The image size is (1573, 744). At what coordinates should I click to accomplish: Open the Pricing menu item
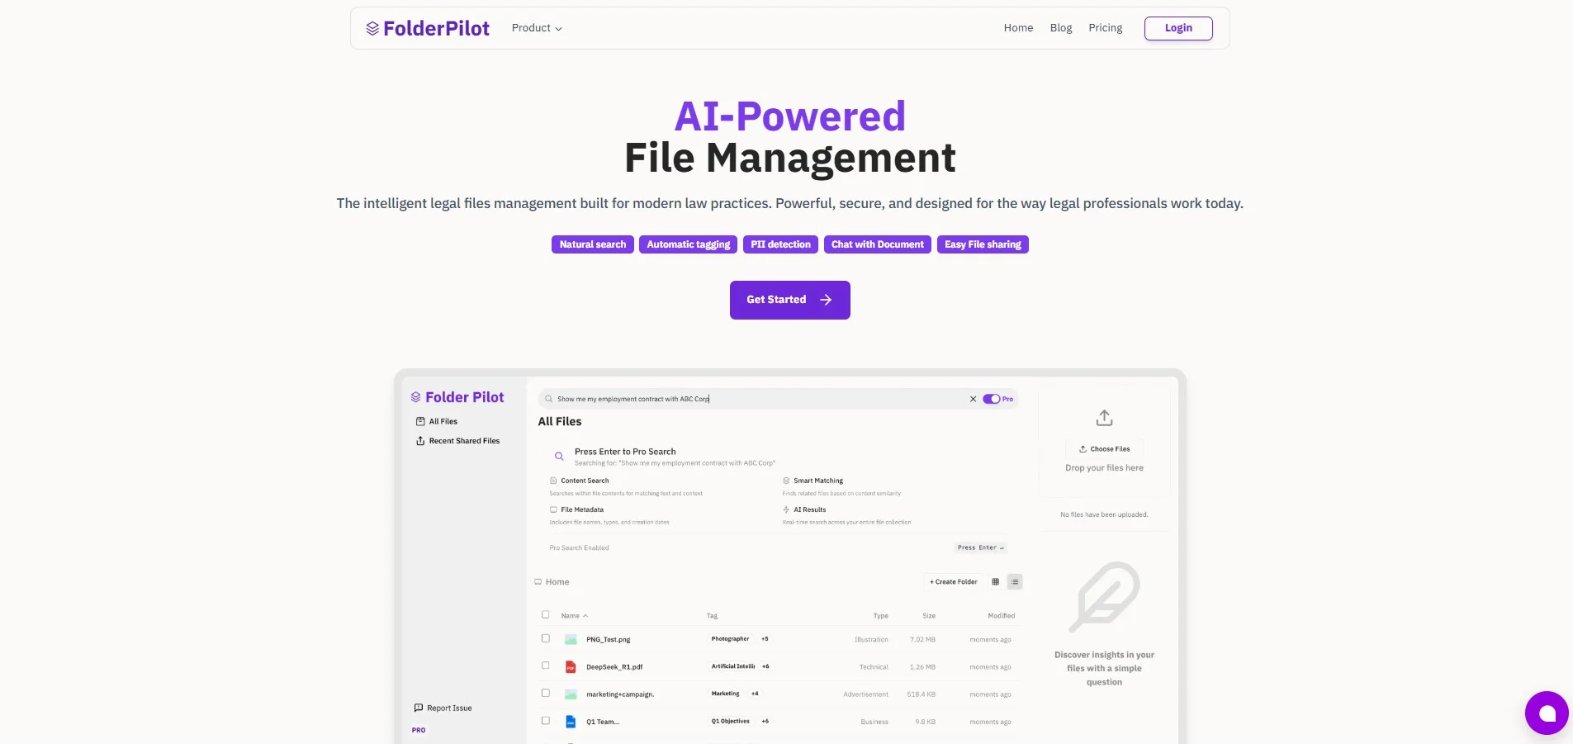tap(1106, 27)
